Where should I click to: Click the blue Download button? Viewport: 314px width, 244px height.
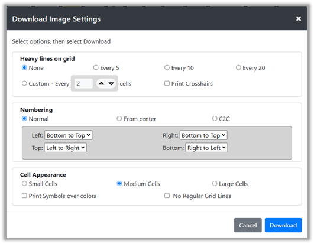[283, 225]
